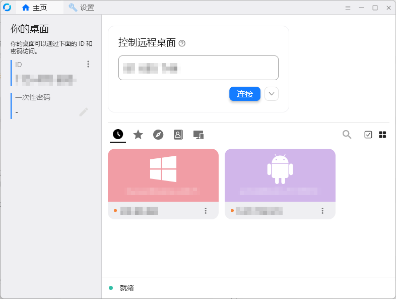
Task: Change peer view with grid icon
Action: (x=382, y=135)
